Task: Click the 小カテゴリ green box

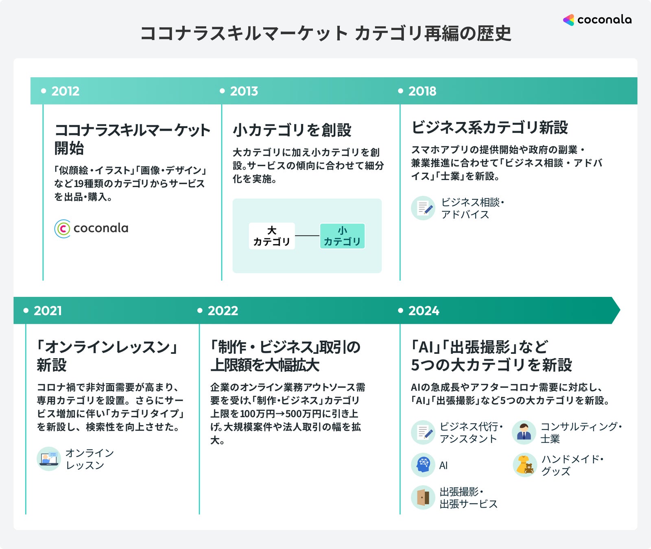Action: (x=342, y=236)
